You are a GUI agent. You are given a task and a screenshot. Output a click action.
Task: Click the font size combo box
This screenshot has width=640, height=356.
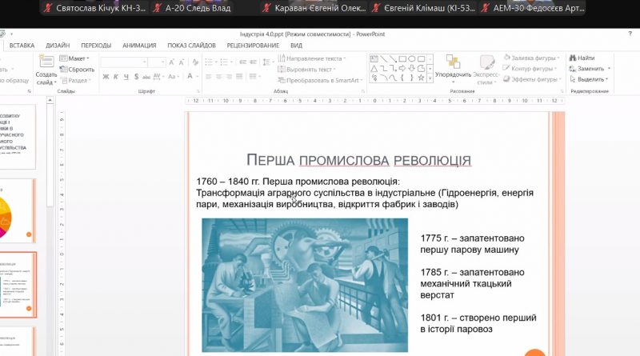coord(157,62)
